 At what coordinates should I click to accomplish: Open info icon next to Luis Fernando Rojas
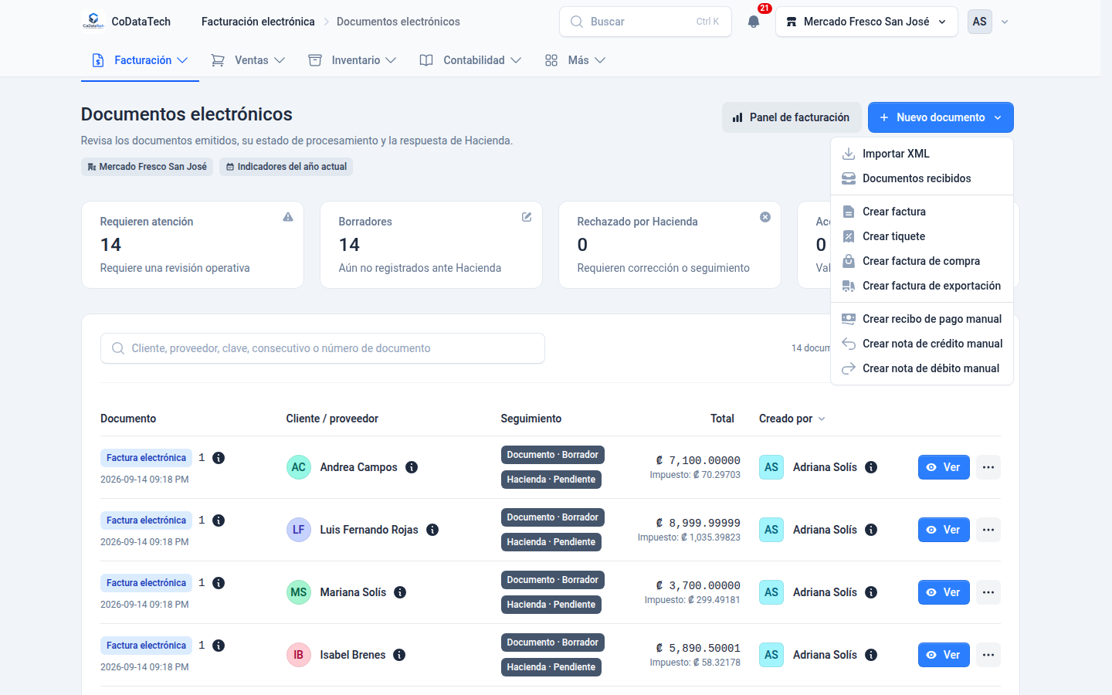coord(432,530)
